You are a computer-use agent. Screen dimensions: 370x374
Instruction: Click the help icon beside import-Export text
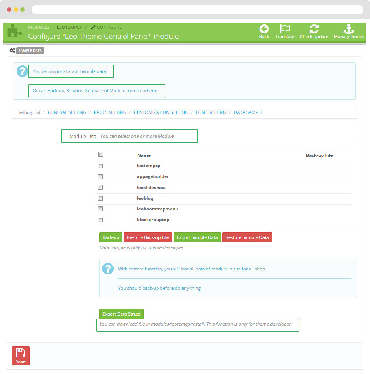[x=22, y=71]
